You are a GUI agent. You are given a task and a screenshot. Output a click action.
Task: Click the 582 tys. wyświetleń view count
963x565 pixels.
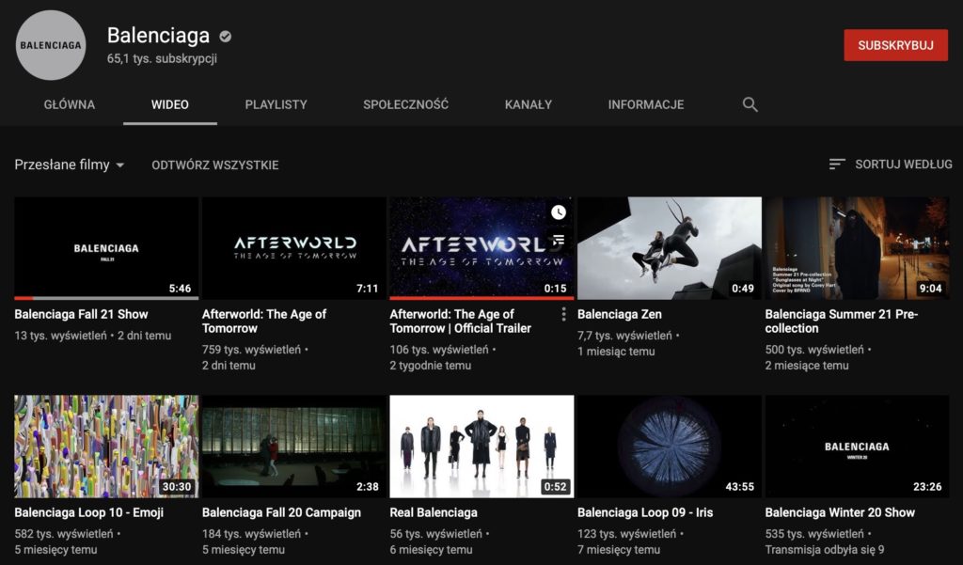coord(64,534)
